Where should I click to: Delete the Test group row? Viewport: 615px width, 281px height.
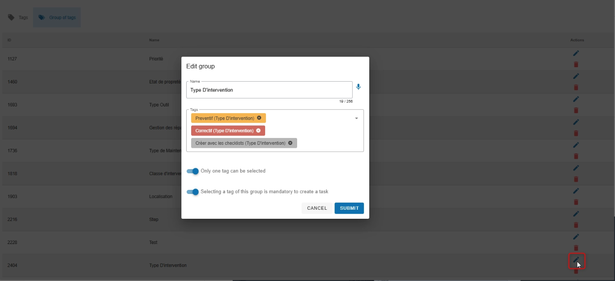576,248
